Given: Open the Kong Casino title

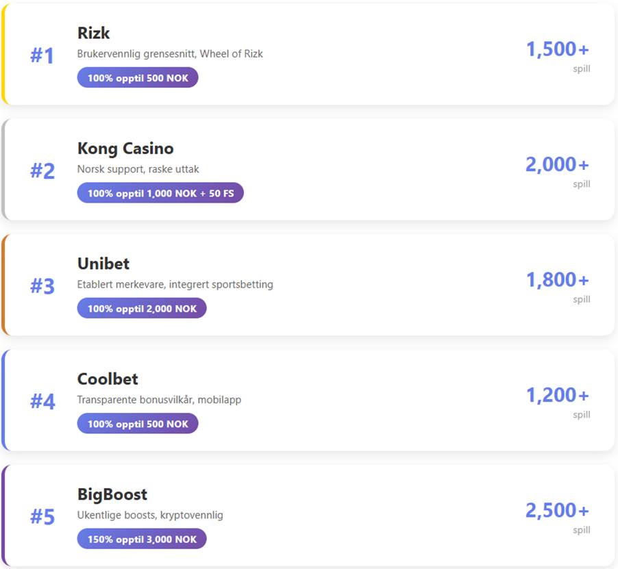Looking at the screenshot, I should click(x=125, y=149).
